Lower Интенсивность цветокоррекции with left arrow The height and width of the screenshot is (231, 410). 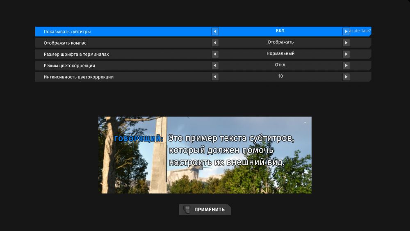pyautogui.click(x=215, y=77)
